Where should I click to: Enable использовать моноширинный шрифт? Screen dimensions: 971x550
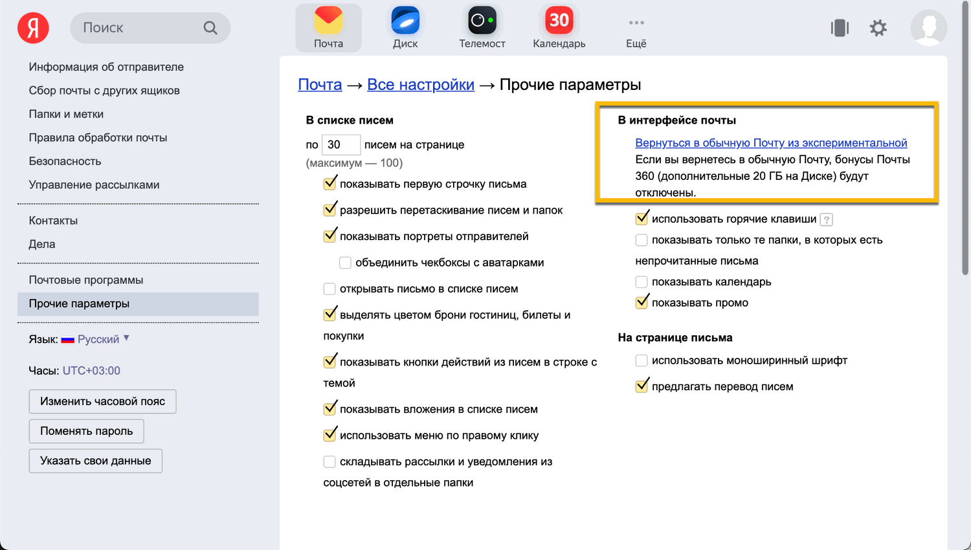point(642,360)
